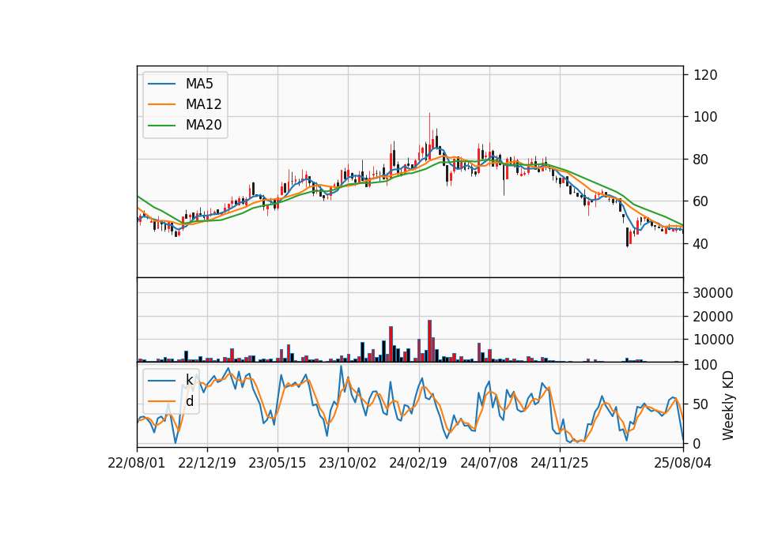Click the lowest candlestick near price 40
Screen dimensions: 759x545
627,238
